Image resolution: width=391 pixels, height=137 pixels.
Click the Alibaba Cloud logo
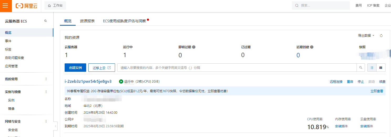tap(26, 6)
